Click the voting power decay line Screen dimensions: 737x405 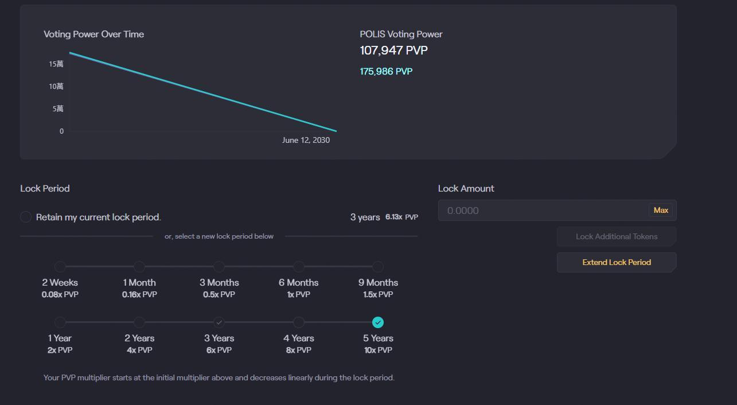203,92
